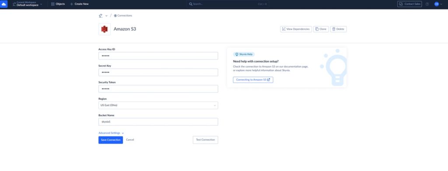Click the Bucket Name field
Image resolution: width=448 pixels, height=171 pixels.
(158, 122)
